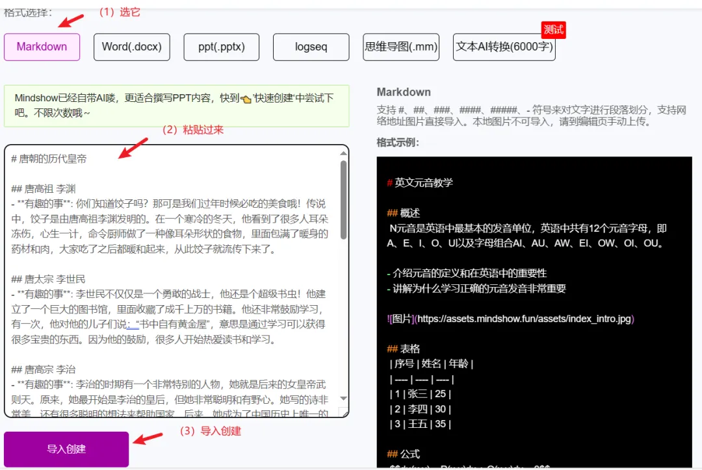Select the 思维导图(.mm) format option
This screenshot has height=470, width=702.
pos(401,47)
